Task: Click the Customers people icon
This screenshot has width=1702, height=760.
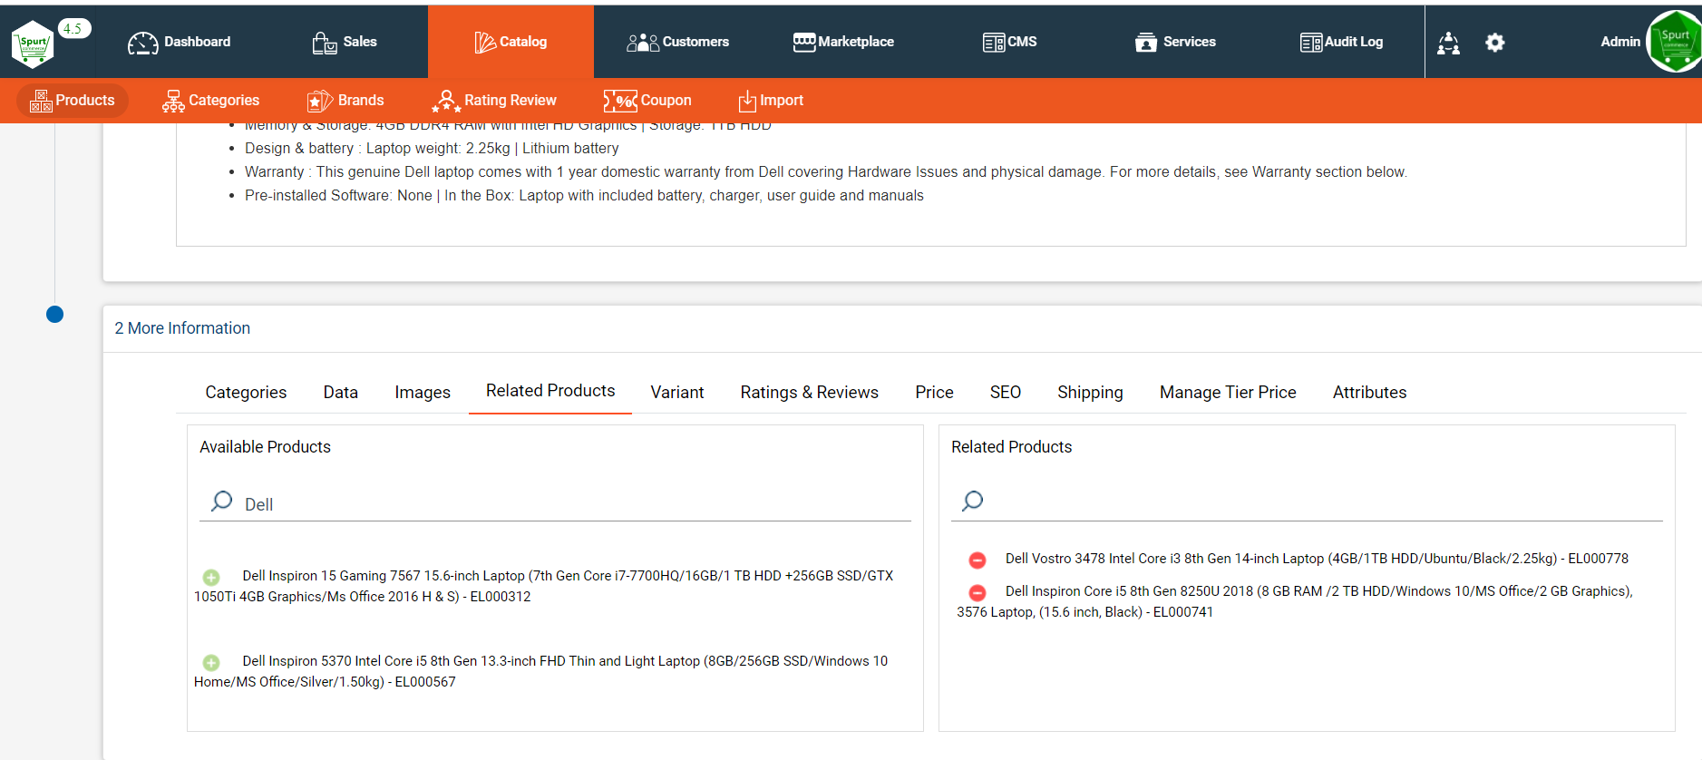Action: [x=642, y=43]
